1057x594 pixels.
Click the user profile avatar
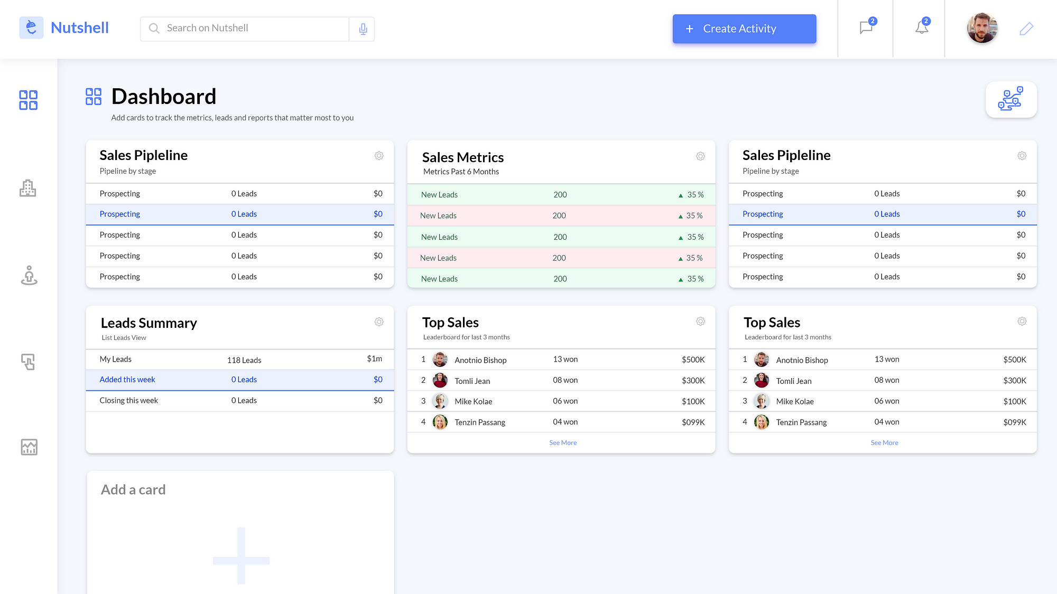[x=982, y=28]
